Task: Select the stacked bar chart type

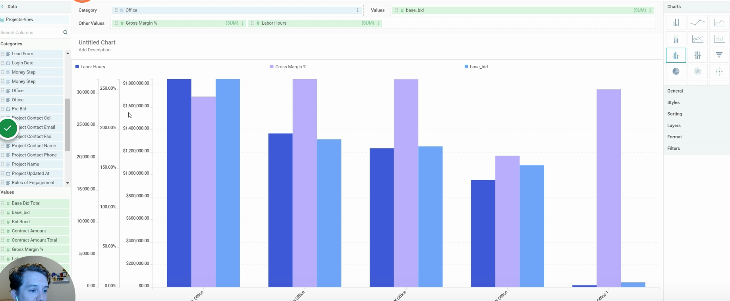Action: 676,39
